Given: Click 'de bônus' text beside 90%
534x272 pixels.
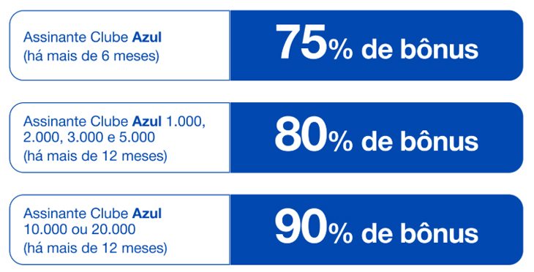Looking at the screenshot, I should (420, 234).
